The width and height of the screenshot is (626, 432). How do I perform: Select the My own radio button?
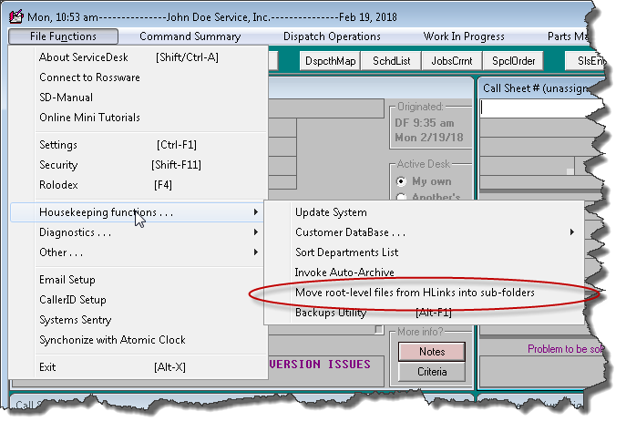(x=401, y=181)
